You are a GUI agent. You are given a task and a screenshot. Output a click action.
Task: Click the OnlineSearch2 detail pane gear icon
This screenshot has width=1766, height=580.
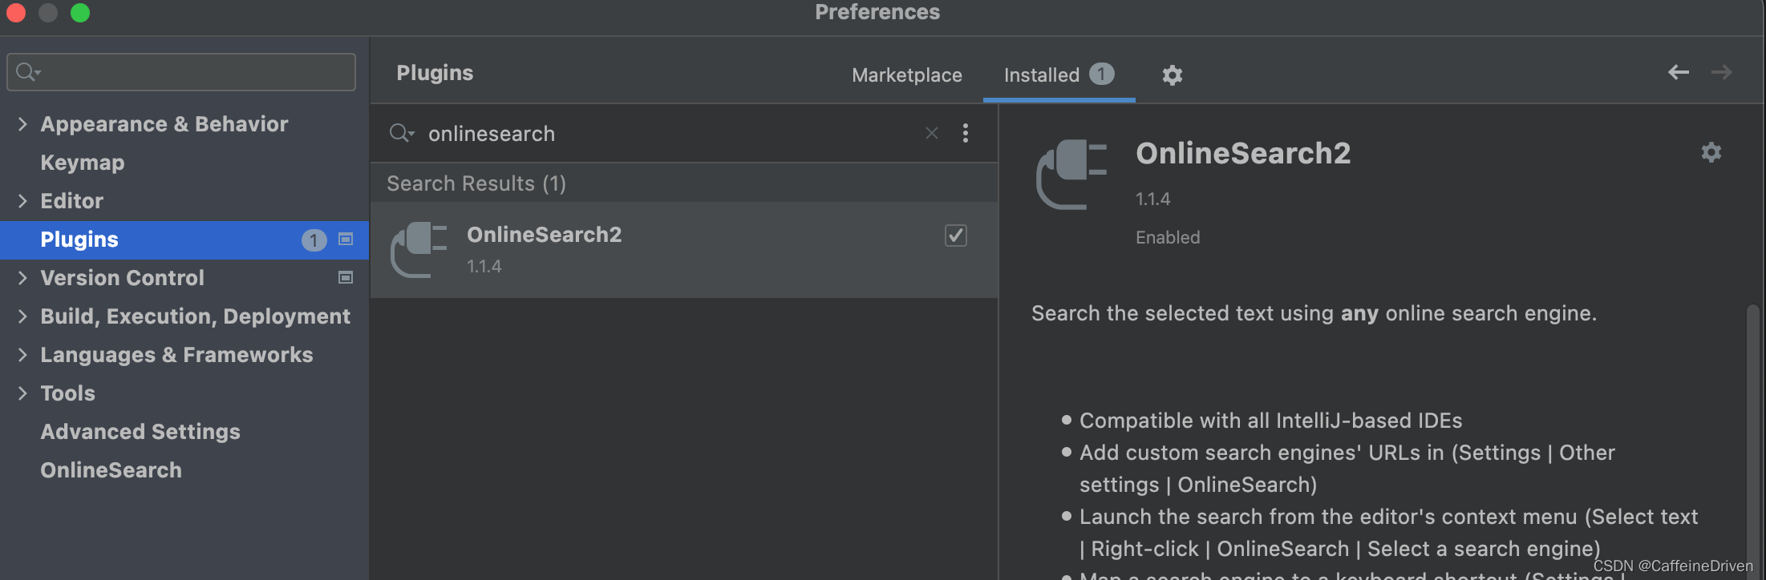(1711, 152)
